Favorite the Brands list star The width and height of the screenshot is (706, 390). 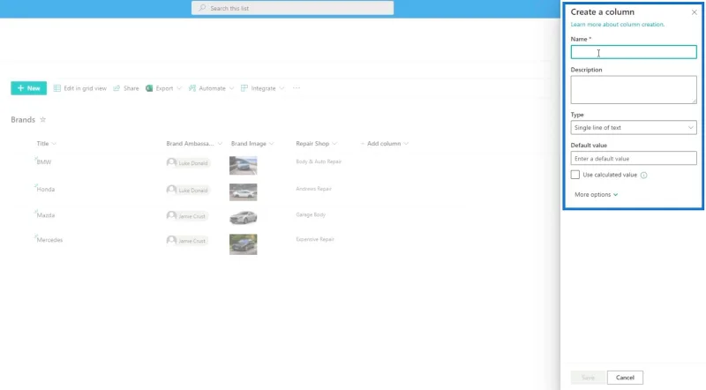click(x=42, y=120)
